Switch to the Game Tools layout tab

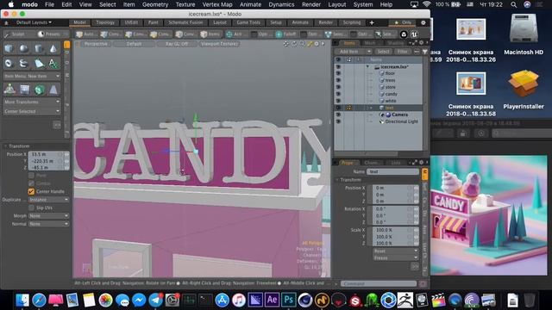tap(248, 22)
